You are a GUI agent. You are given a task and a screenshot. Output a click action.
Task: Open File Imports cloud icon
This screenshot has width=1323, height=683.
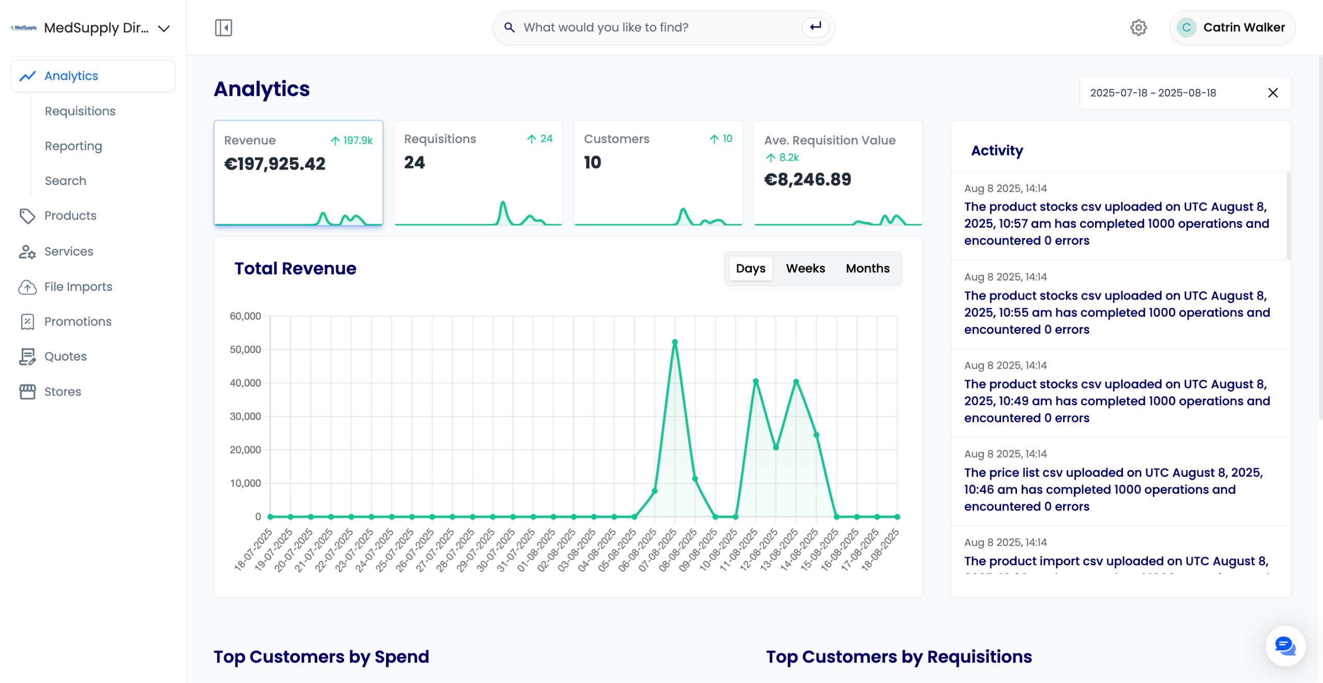tap(27, 287)
